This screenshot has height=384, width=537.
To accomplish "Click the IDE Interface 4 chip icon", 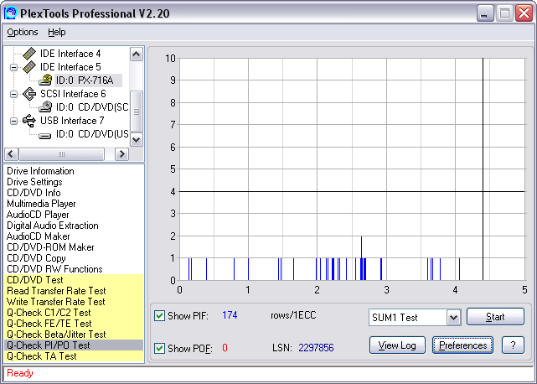I will click(29, 54).
